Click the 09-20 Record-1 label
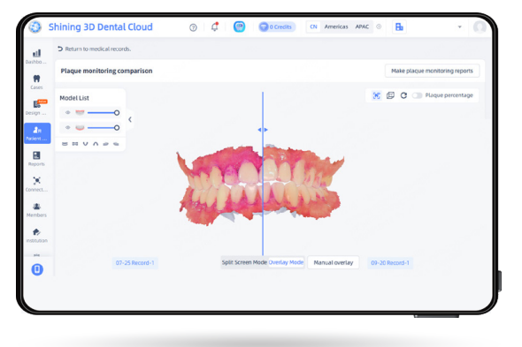Screen dimensions: 522x347 (390, 262)
